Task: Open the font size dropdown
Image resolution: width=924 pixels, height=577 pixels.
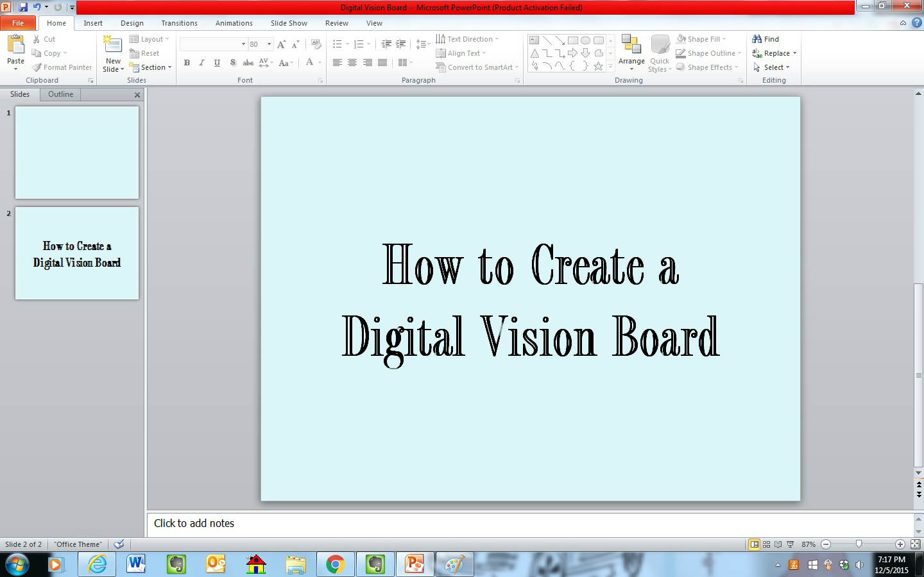Action: (x=269, y=44)
